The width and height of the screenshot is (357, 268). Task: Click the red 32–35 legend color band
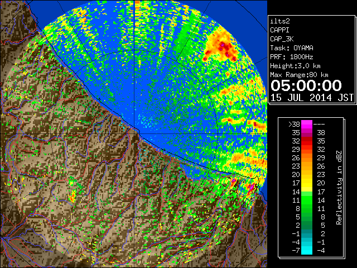[307, 141]
